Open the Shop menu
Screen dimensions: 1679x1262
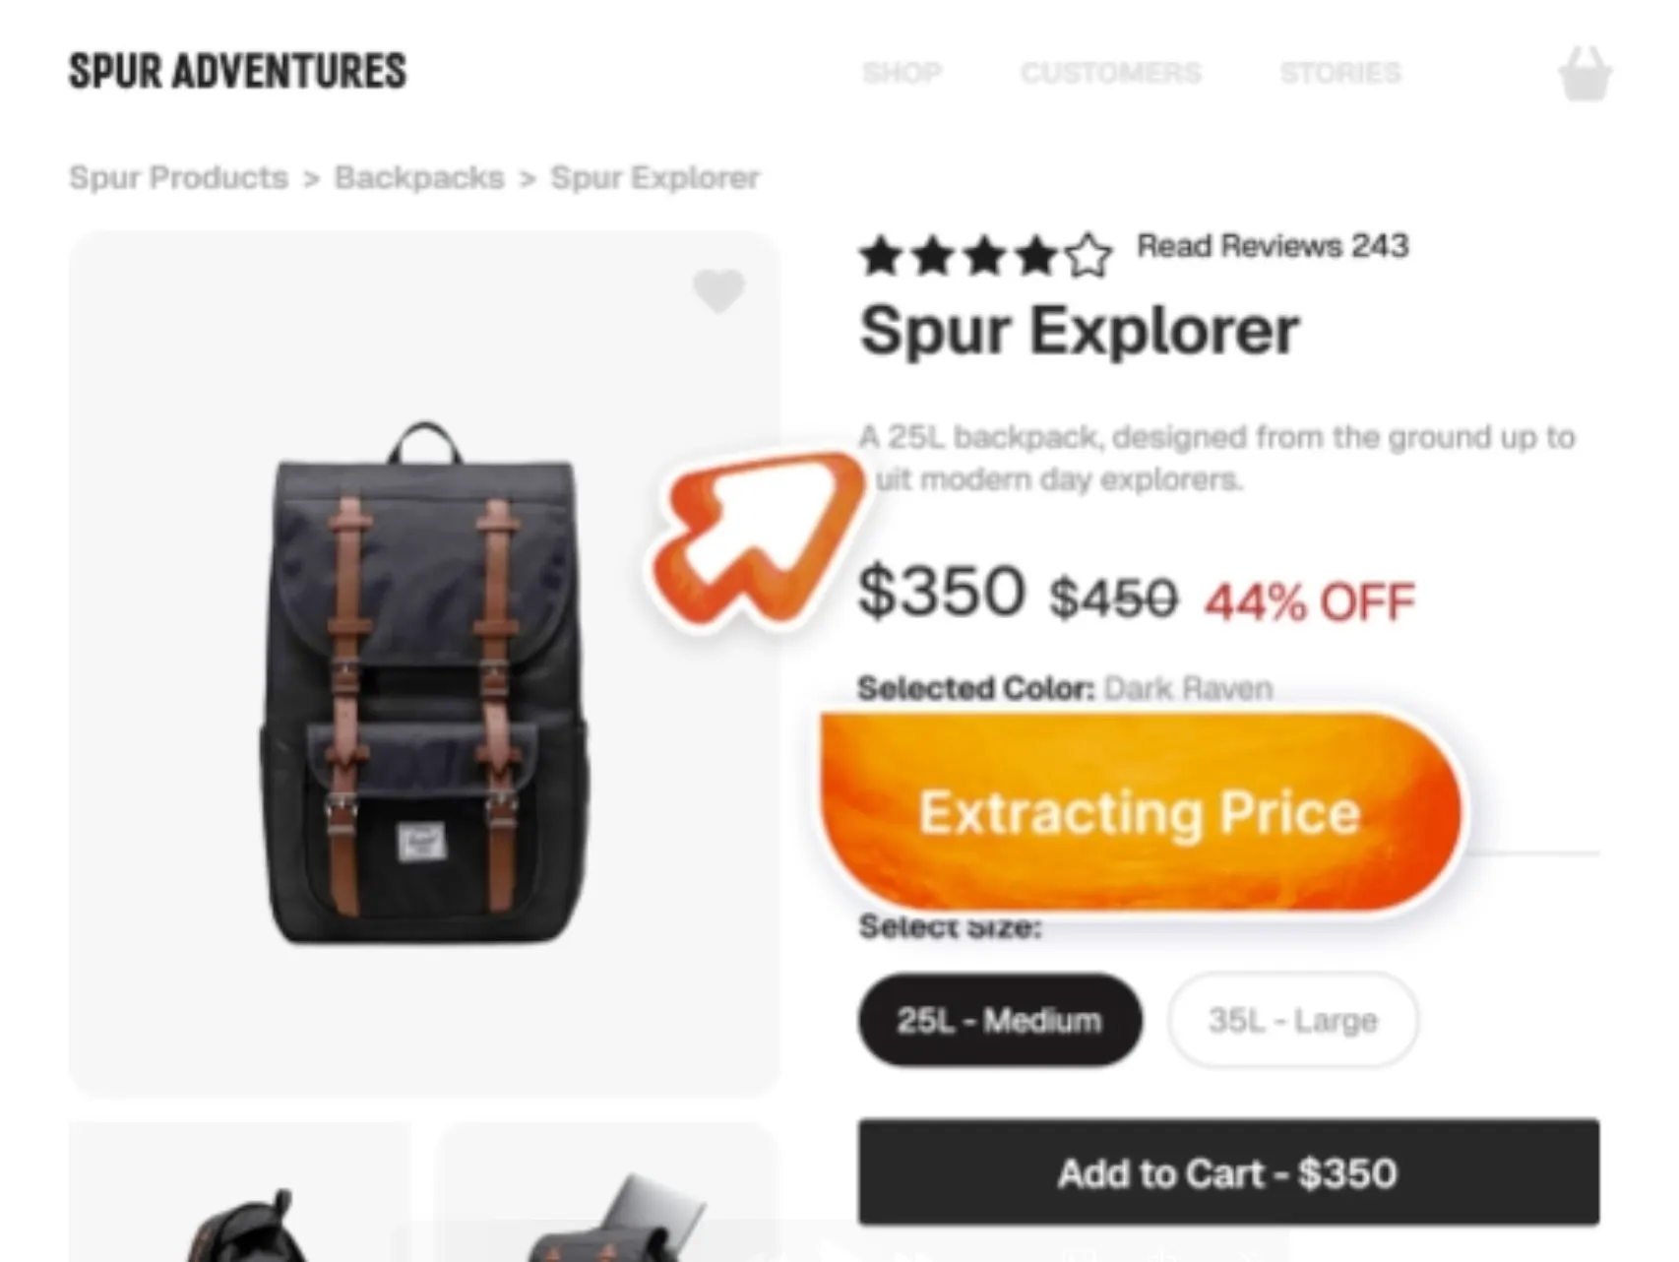[902, 73]
